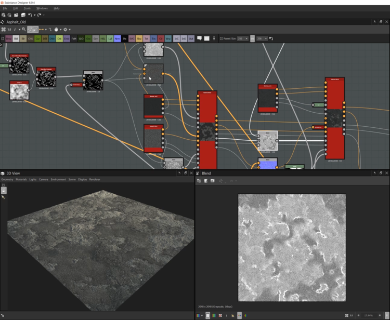The image size is (390, 320).
Task: Add a Directional Warp node (DWr)
Action: (x=52, y=39)
